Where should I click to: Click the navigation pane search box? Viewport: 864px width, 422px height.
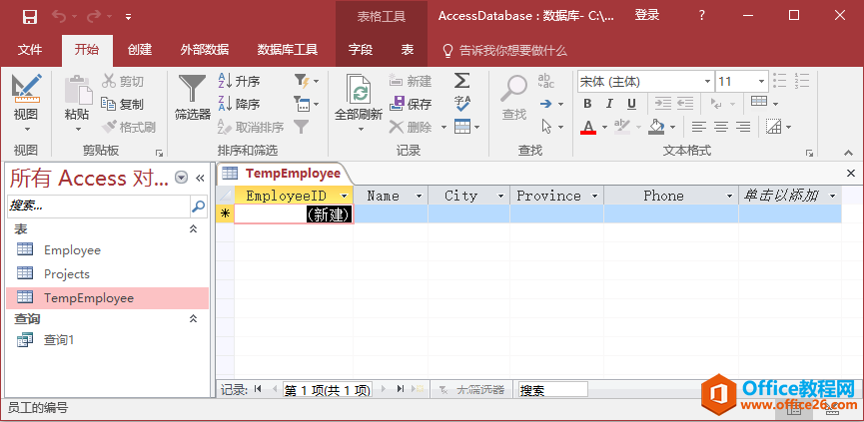98,207
